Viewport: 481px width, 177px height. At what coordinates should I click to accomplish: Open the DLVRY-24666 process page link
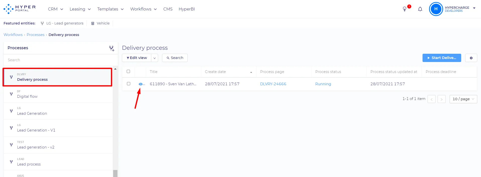(x=273, y=84)
